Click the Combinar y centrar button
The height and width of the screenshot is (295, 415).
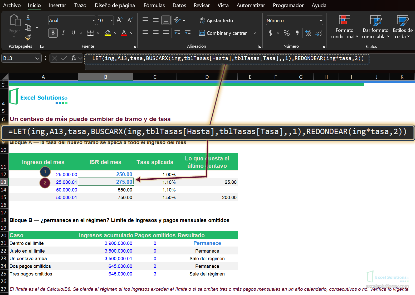click(x=223, y=33)
